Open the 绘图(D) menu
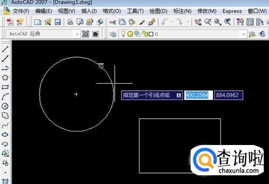The width and height of the screenshot is (269, 184). coord(158,11)
